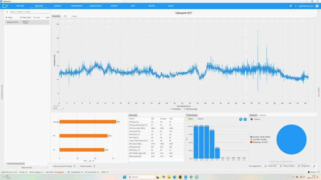The image size is (321, 180).
Task: Click the Sensor data panel header
Action: [133, 115]
